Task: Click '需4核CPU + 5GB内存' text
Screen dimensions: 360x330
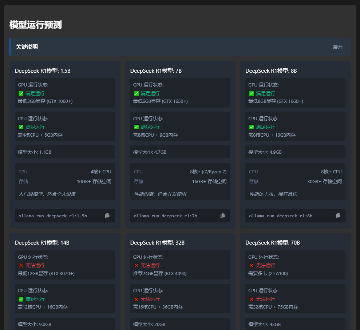Action: tap(40, 135)
